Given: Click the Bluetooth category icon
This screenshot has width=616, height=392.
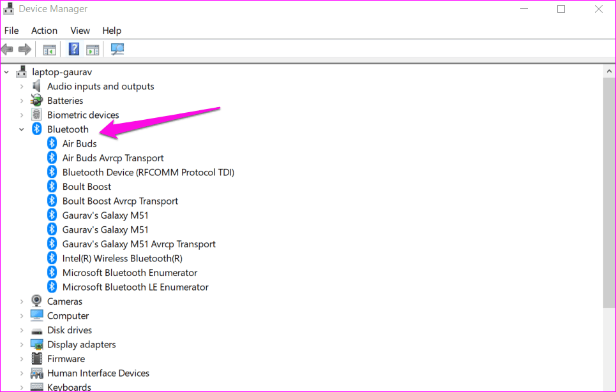Looking at the screenshot, I should tap(36, 129).
